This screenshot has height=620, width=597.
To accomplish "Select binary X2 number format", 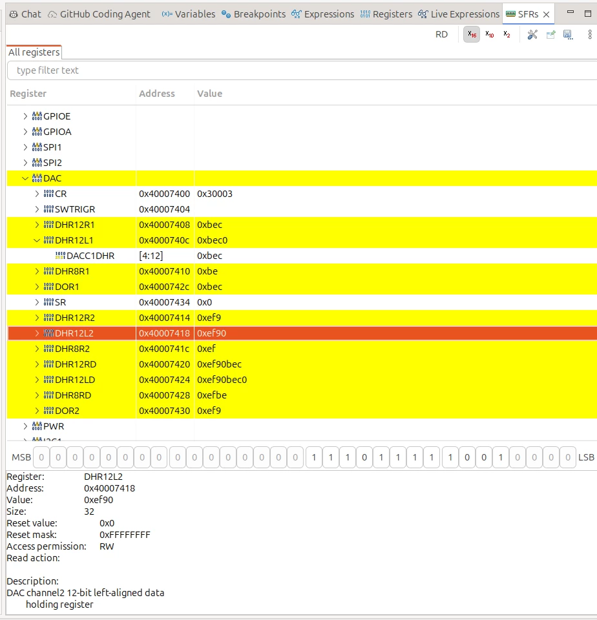I will 507,35.
